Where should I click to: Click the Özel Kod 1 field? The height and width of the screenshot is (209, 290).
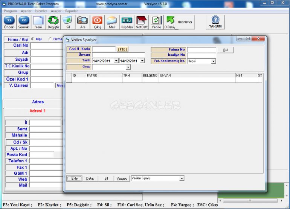(47, 79)
